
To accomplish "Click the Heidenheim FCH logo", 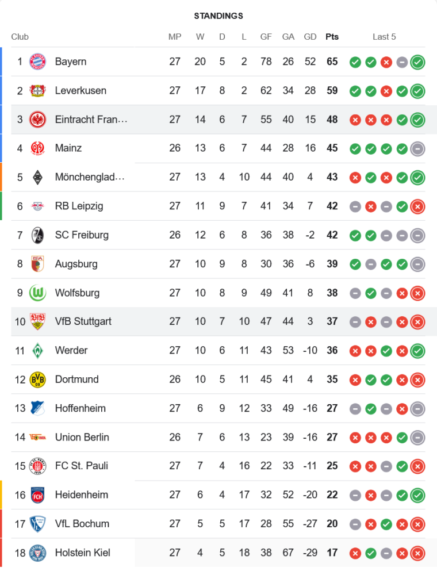I will click(x=37, y=495).
